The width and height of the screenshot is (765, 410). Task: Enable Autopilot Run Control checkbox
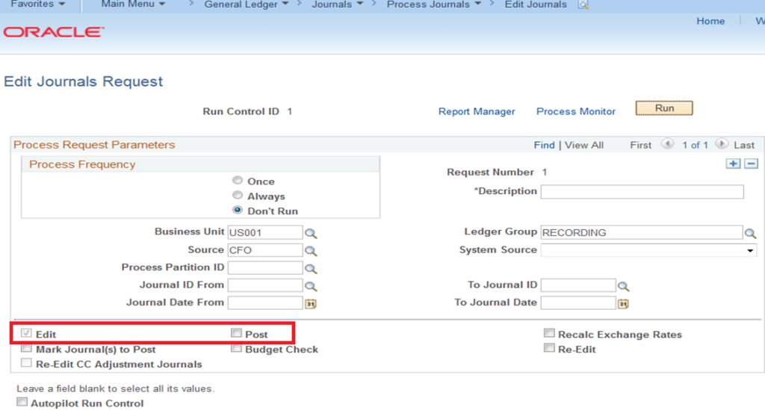click(x=22, y=403)
